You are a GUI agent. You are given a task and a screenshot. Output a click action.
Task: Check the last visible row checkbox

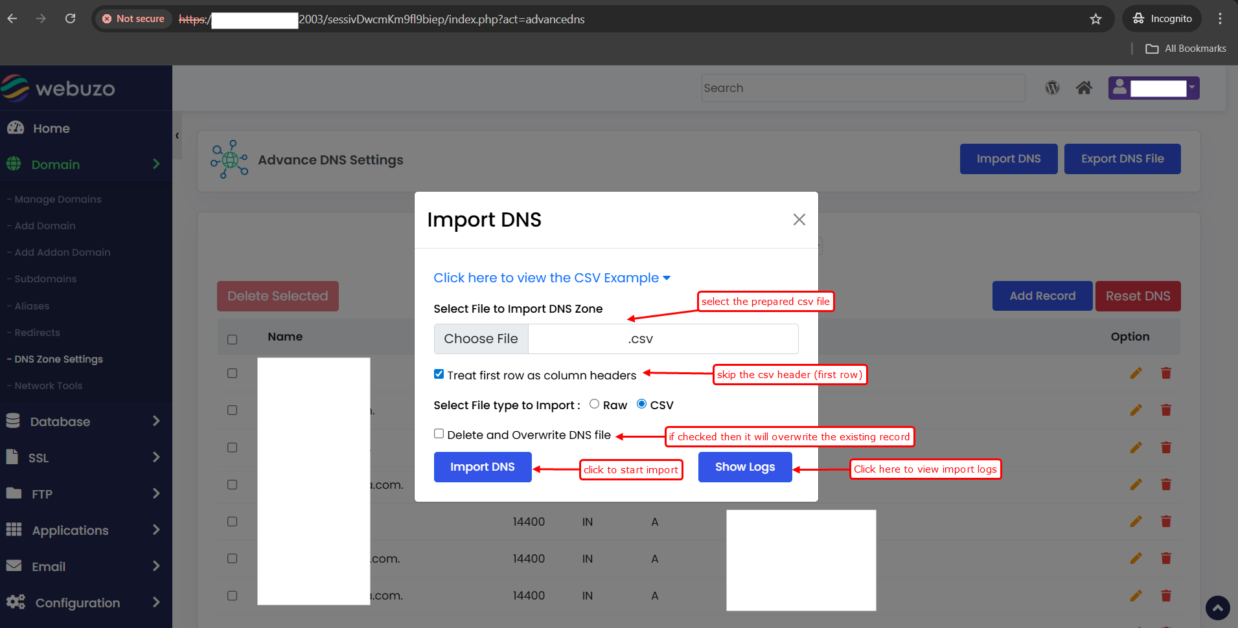coord(233,596)
